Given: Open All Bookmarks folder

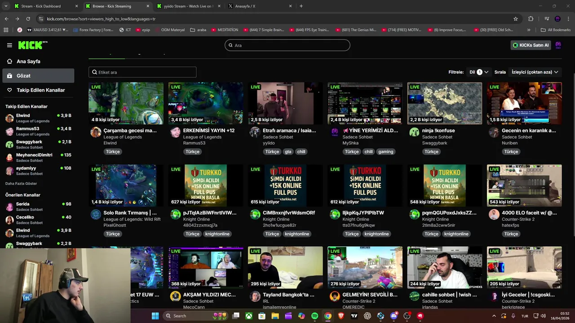Looking at the screenshot, I should [x=556, y=30].
